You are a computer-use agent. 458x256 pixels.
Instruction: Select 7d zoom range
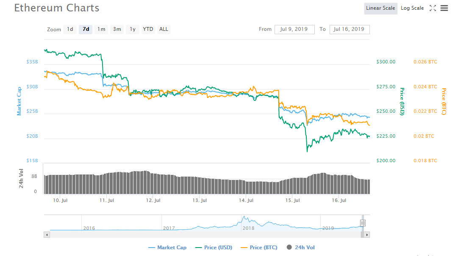(86, 29)
